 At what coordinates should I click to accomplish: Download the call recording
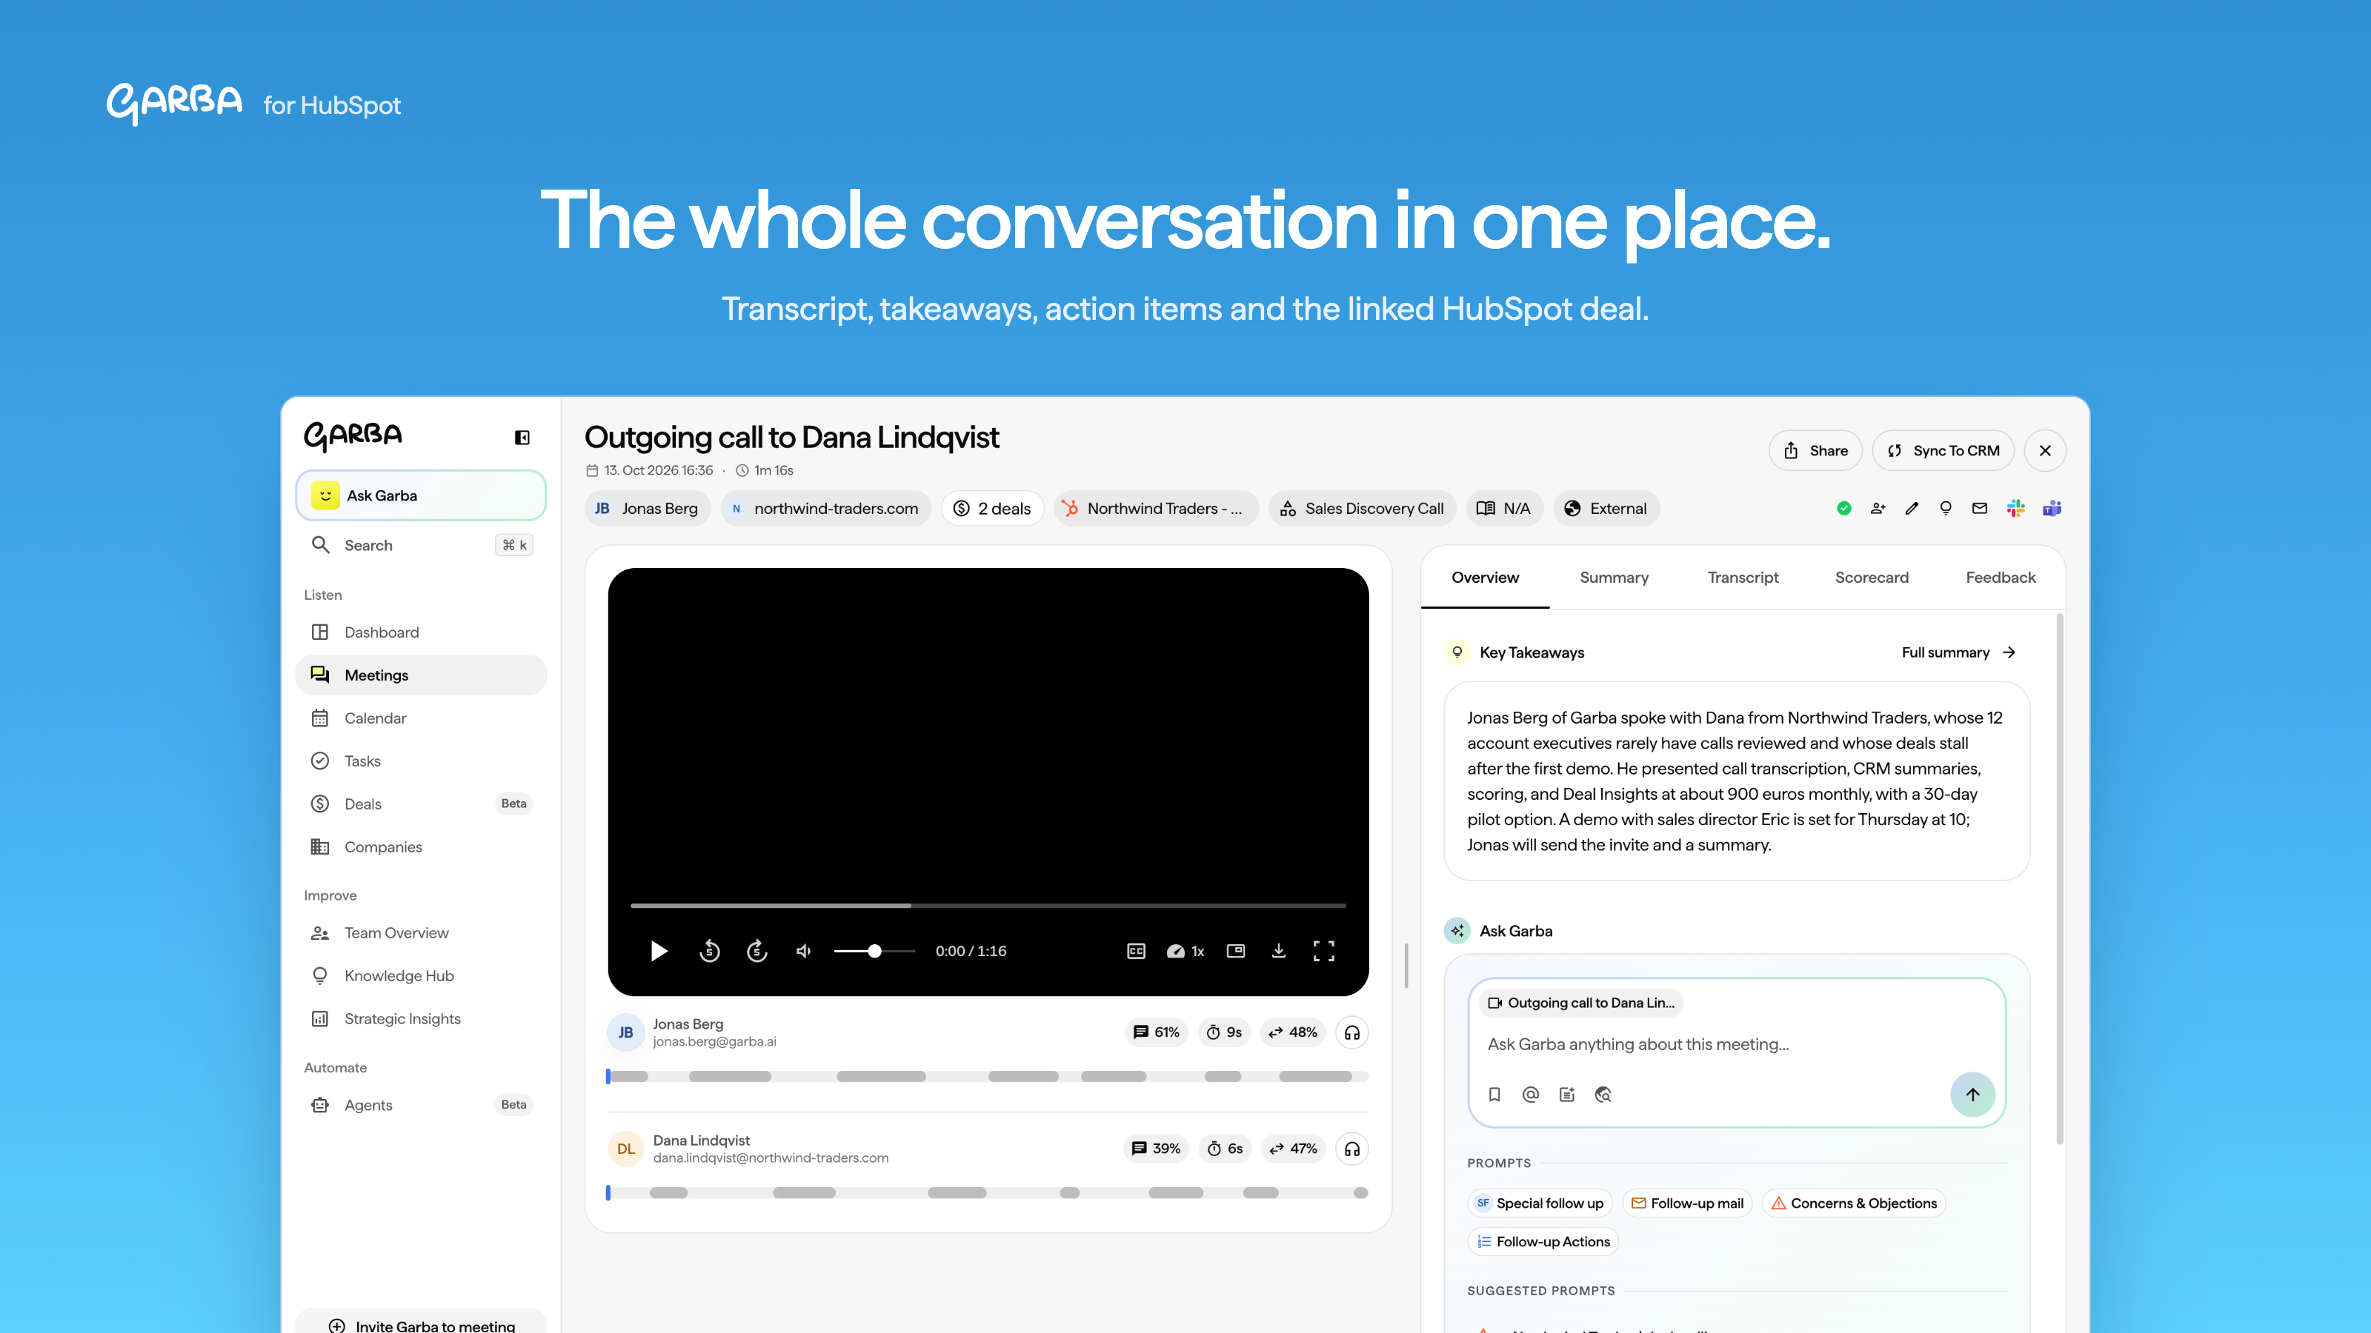[x=1278, y=950]
